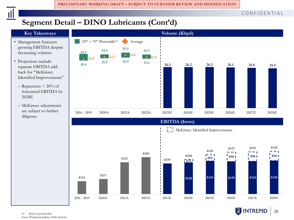Click the $345 value inside 2025E bar
The image size is (294, 220).
pos(210,177)
